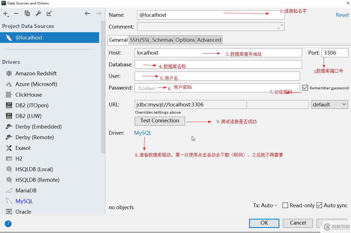Expand the Comment field with arrows icon
Viewport: 351px width, 233px height.
(x=280, y=27)
